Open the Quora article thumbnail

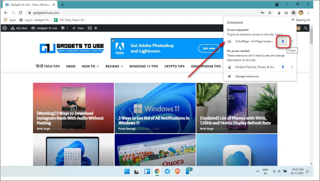(x=155, y=150)
